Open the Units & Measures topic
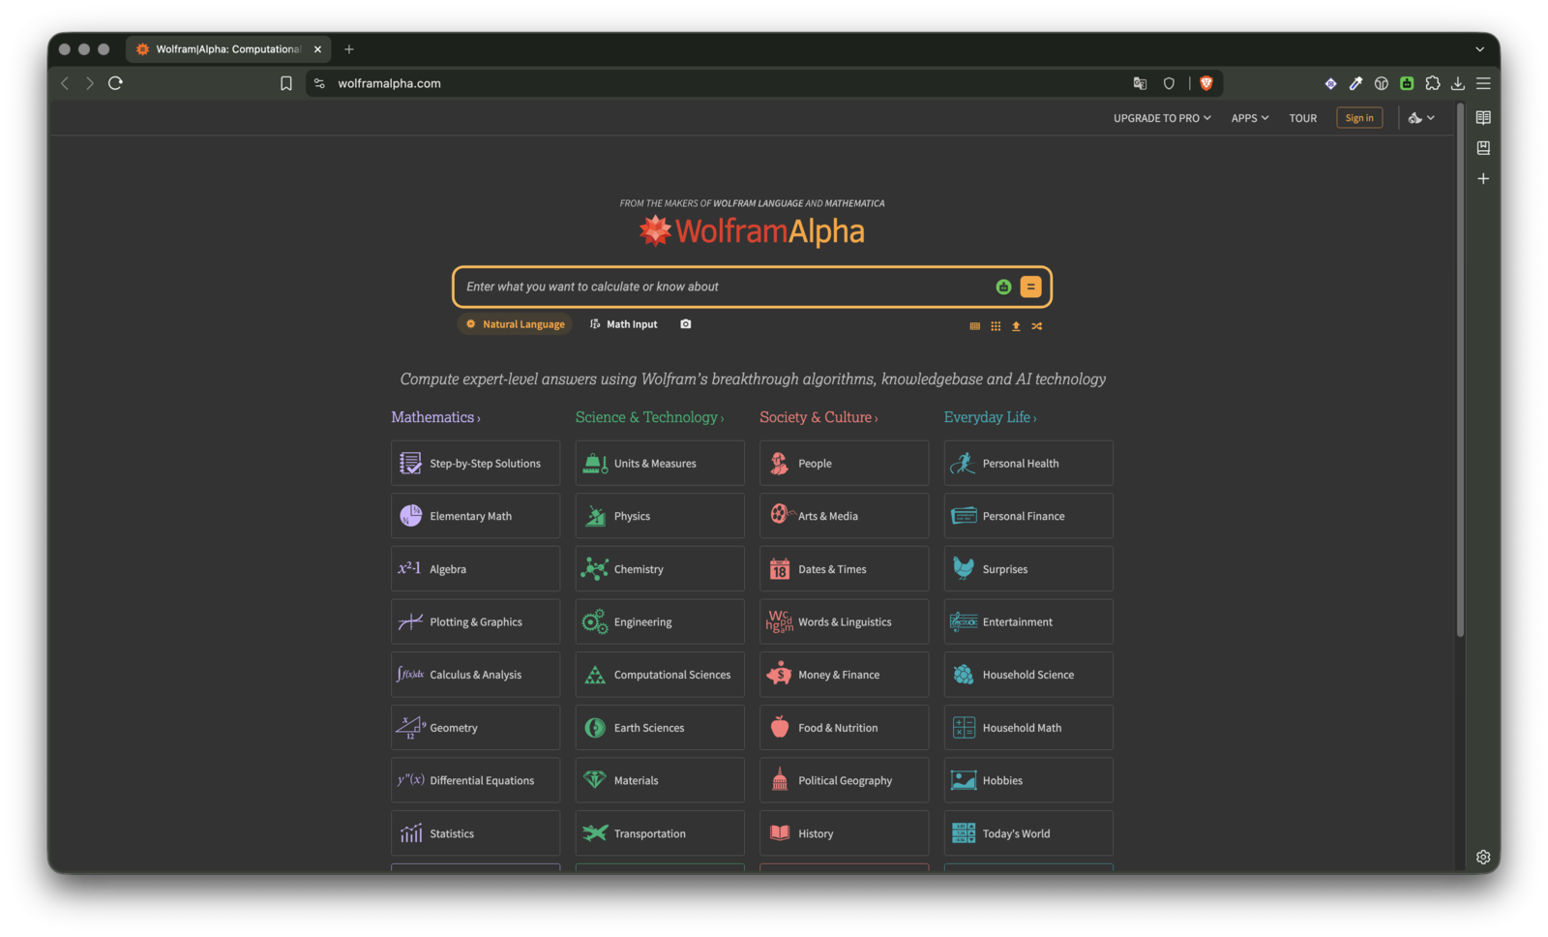The width and height of the screenshot is (1548, 937). point(660,464)
